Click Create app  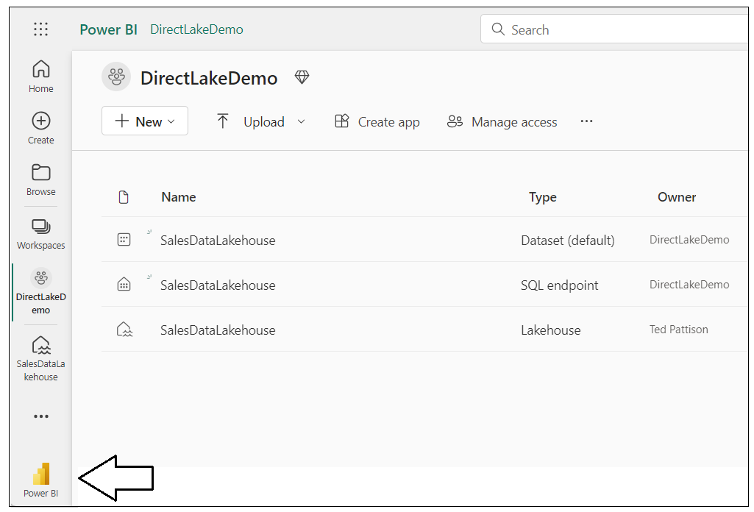click(x=377, y=121)
